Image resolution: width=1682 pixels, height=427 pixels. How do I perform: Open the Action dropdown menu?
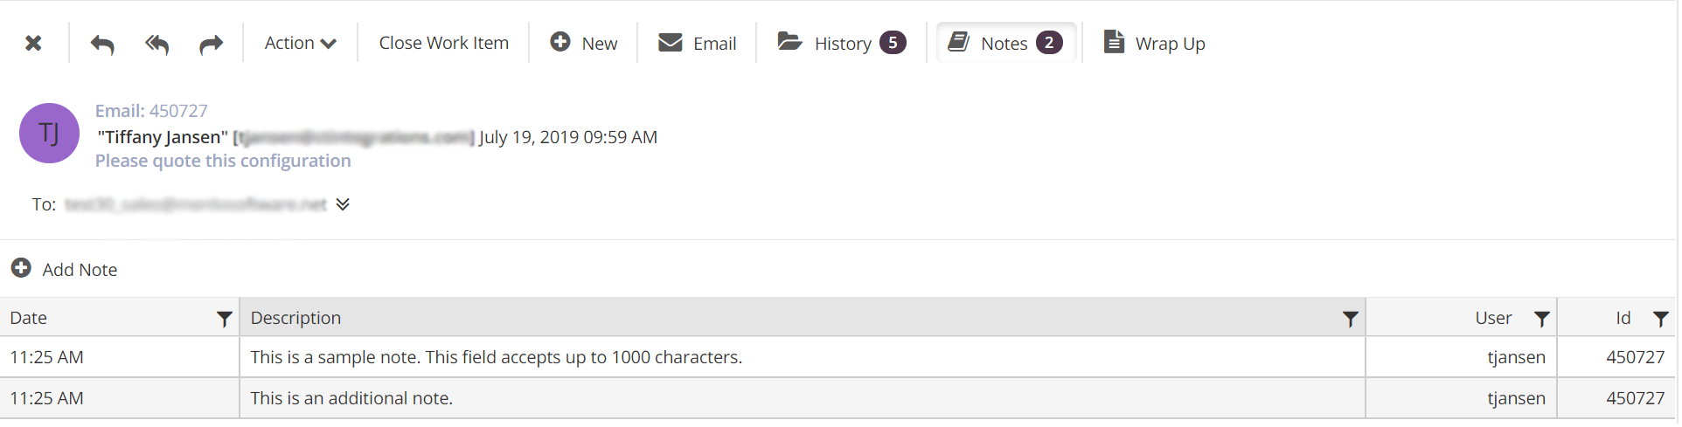[x=300, y=43]
